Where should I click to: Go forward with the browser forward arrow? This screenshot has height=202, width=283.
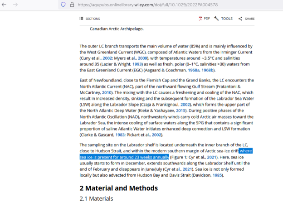point(15,5)
